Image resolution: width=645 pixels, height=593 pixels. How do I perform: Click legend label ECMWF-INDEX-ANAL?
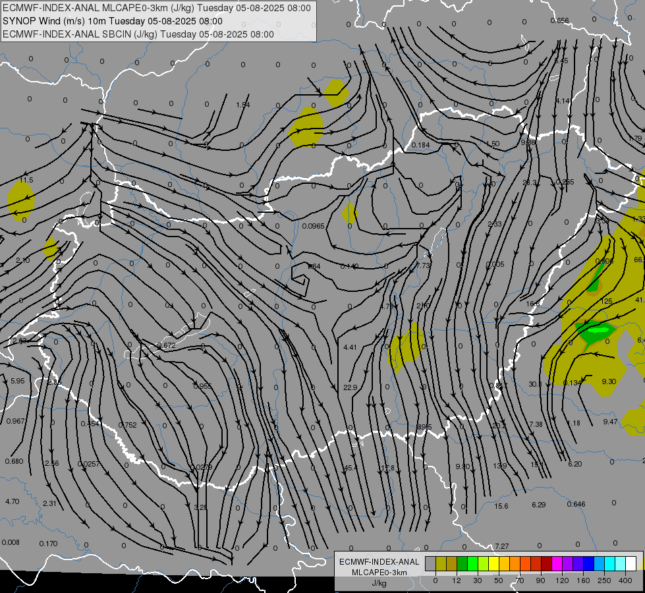pyautogui.click(x=379, y=562)
